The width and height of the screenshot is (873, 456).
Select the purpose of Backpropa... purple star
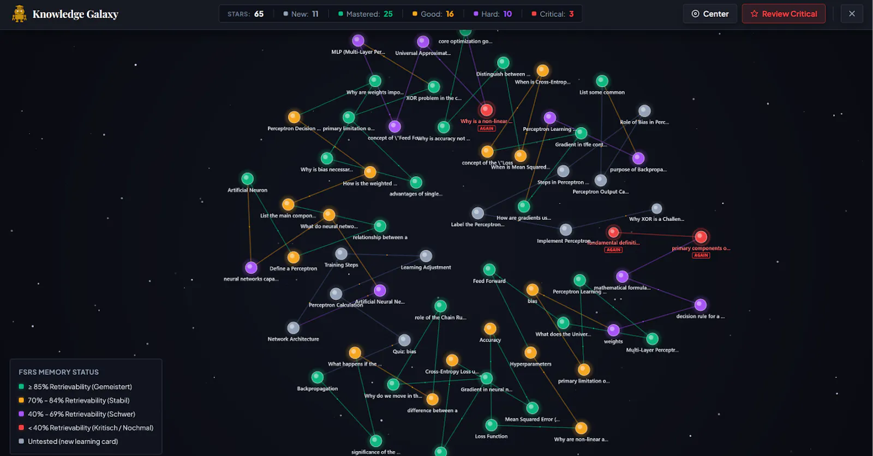[x=638, y=158]
